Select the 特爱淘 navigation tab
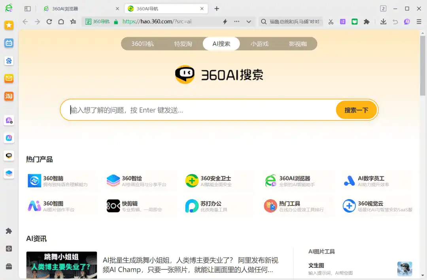This screenshot has height=280, width=427. 183,44
